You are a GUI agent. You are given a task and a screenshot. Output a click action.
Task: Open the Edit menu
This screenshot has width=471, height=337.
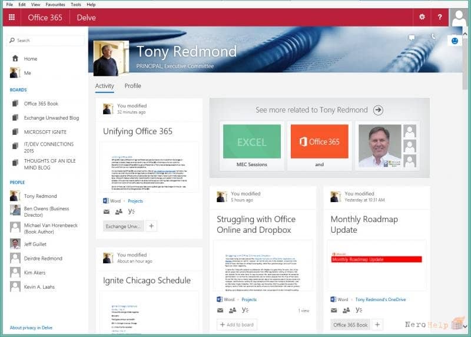pyautogui.click(x=22, y=5)
